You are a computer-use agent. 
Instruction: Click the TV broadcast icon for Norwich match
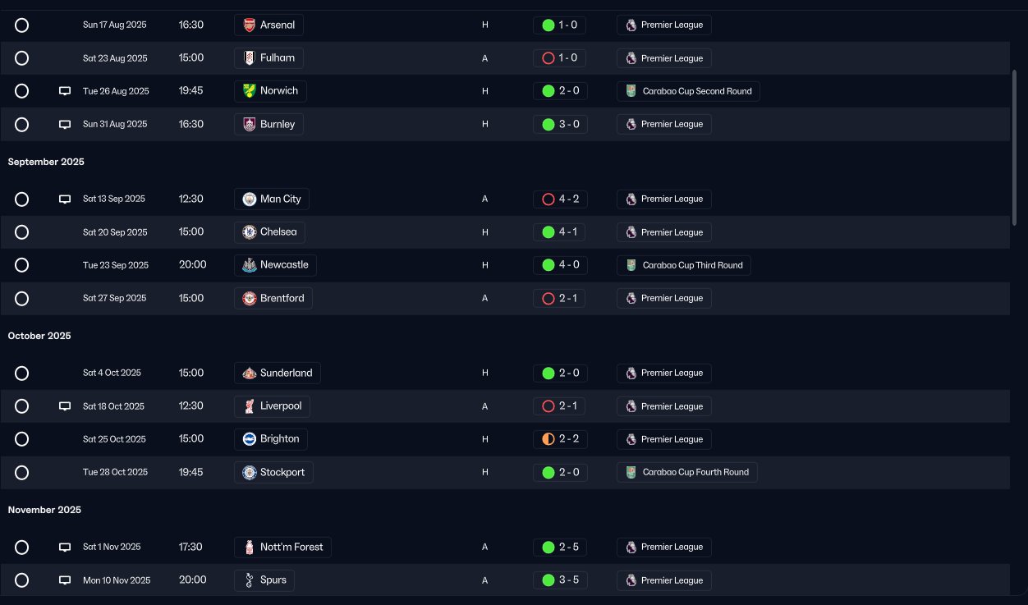65,91
